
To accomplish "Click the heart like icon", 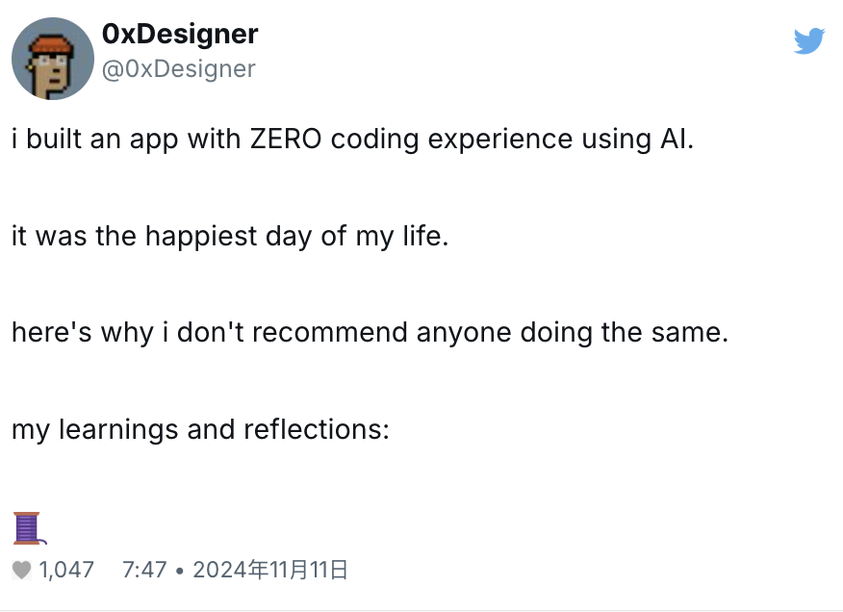I will tap(22, 570).
